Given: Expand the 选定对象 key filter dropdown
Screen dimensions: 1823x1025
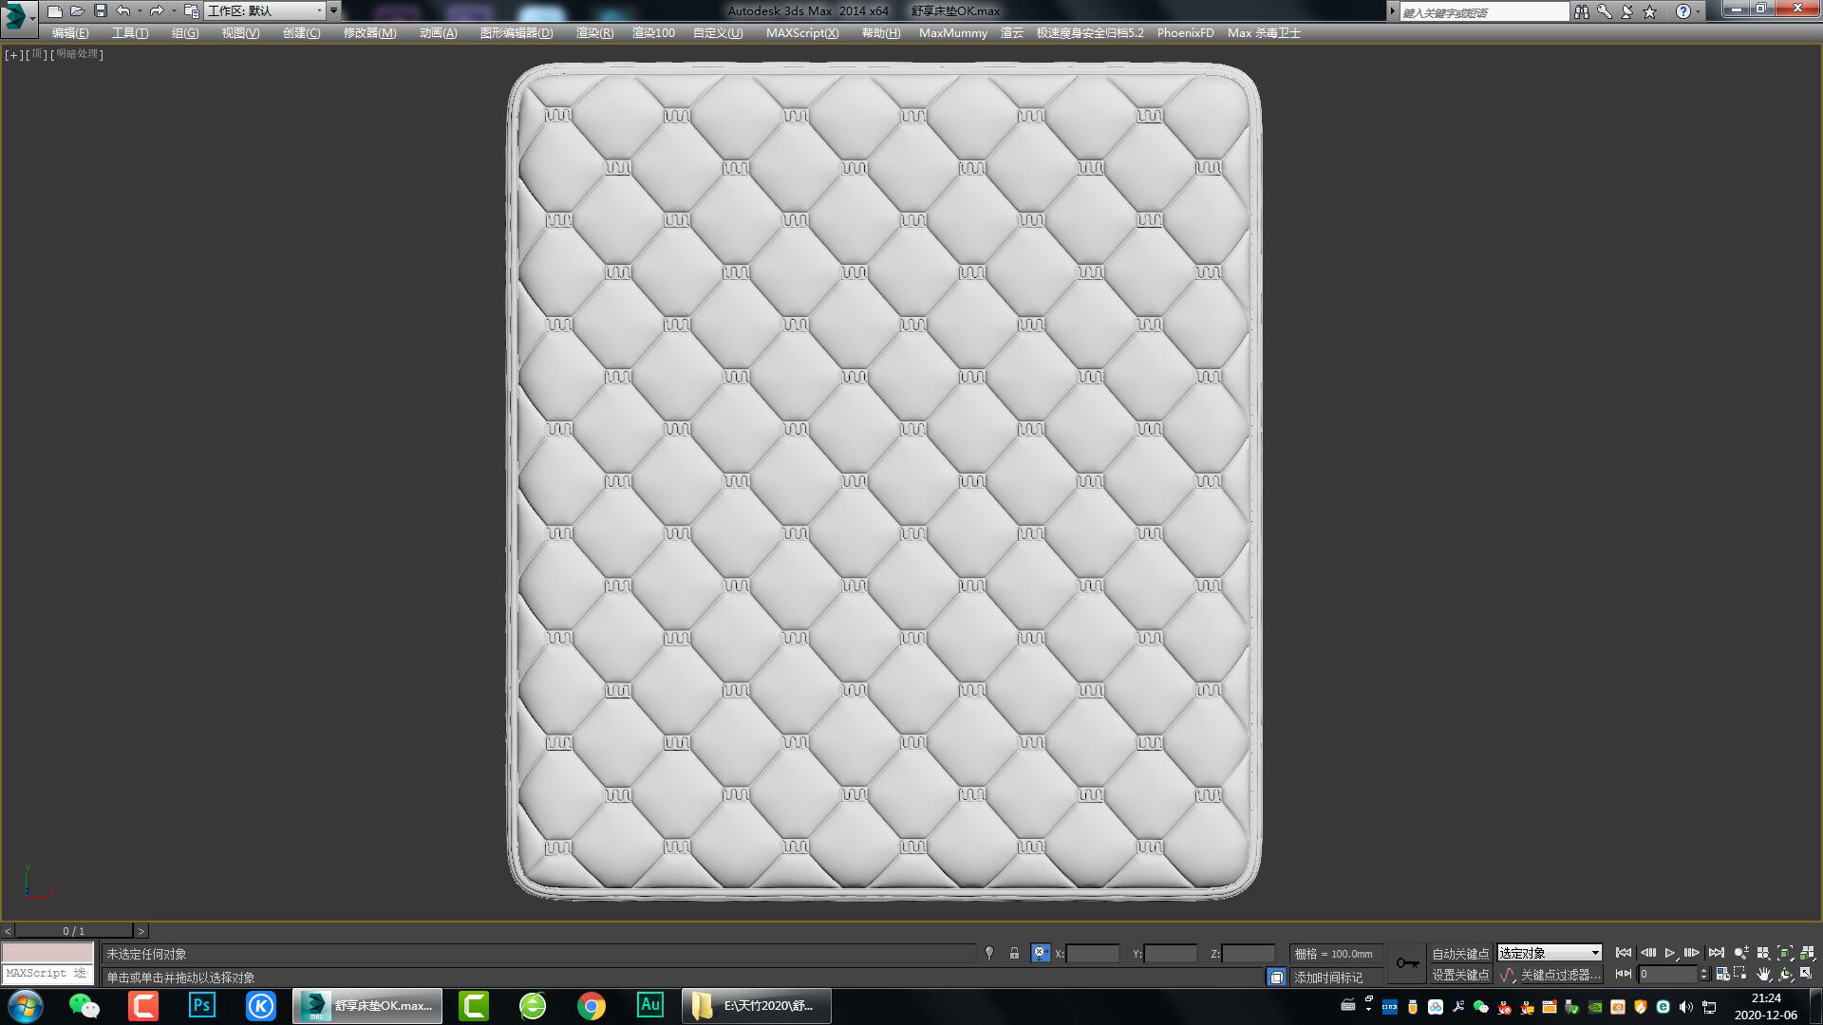Looking at the screenshot, I should coord(1595,953).
